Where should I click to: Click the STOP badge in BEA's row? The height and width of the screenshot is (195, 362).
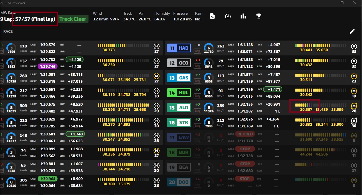coord(245,164)
